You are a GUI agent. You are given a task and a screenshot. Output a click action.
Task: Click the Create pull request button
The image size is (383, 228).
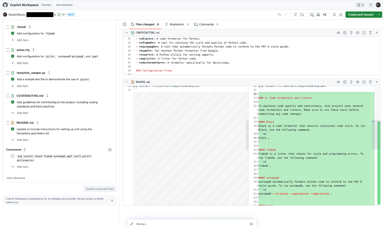pyautogui.click(x=361, y=15)
